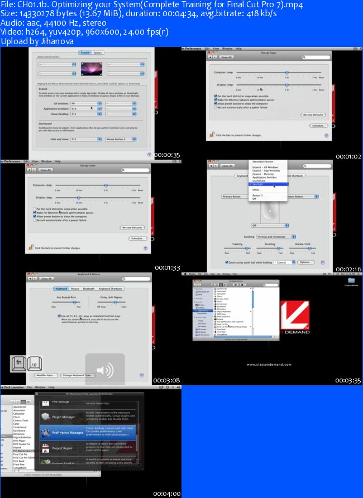This screenshot has height=498, width=363.
Task: Open Primary Button dropdown in mouse settings
Action: [x=235, y=197]
